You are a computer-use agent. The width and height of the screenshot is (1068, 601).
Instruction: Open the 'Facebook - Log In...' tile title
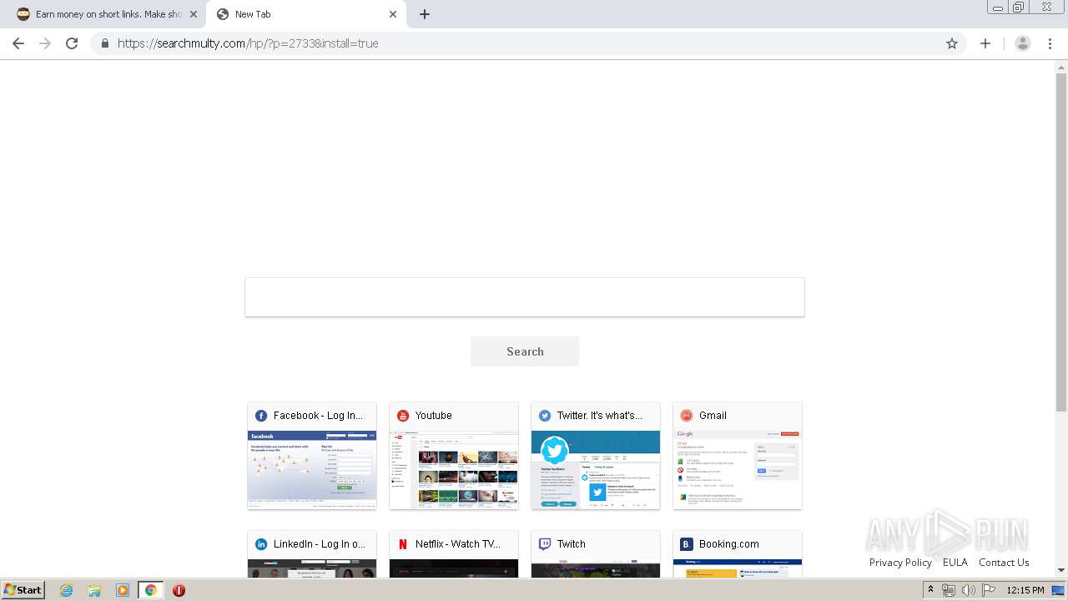click(x=318, y=416)
